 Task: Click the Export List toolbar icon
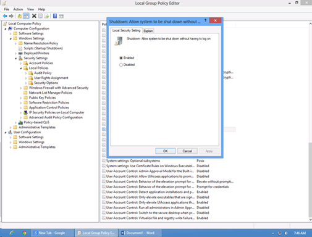47,16
